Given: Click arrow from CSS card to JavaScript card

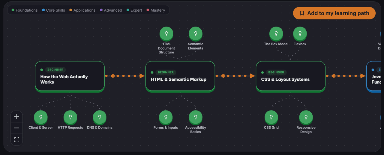Looking at the screenshot, I should 346,76.
